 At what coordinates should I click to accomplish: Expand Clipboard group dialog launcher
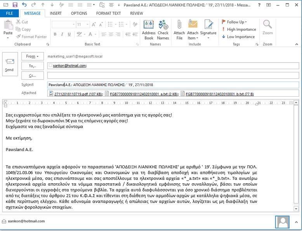point(48,45)
